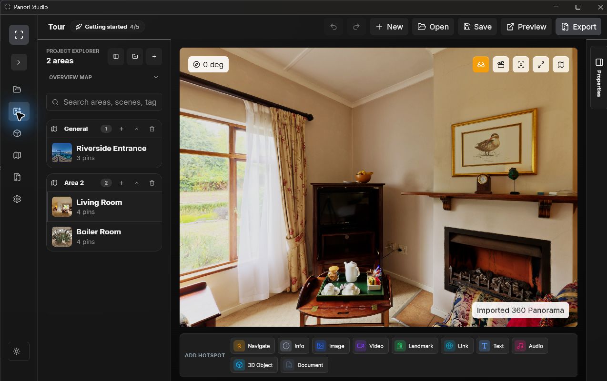Viewport: 607px width, 381px height.
Task: Click the Riverside Entrance thumbnail
Action: coord(62,152)
